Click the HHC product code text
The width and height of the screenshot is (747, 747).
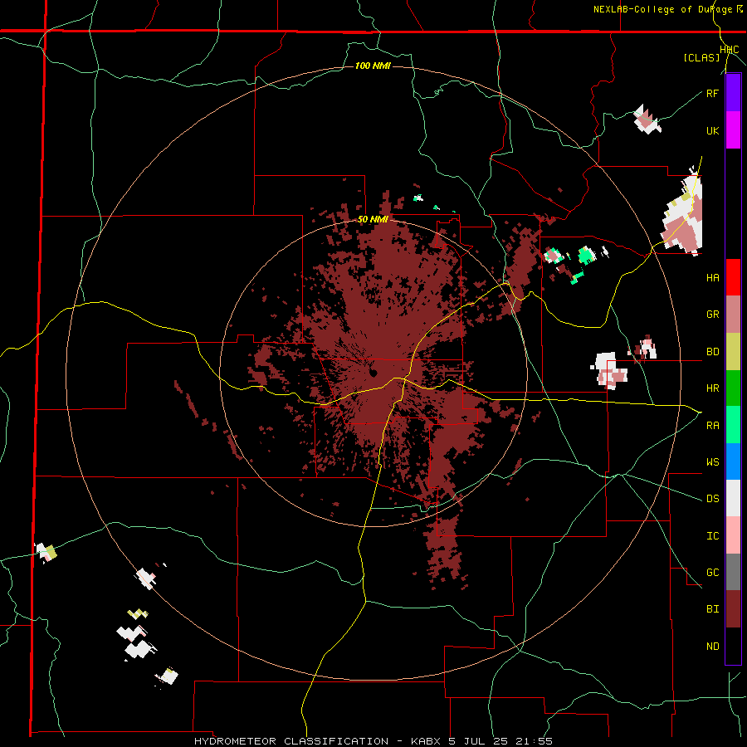(730, 50)
